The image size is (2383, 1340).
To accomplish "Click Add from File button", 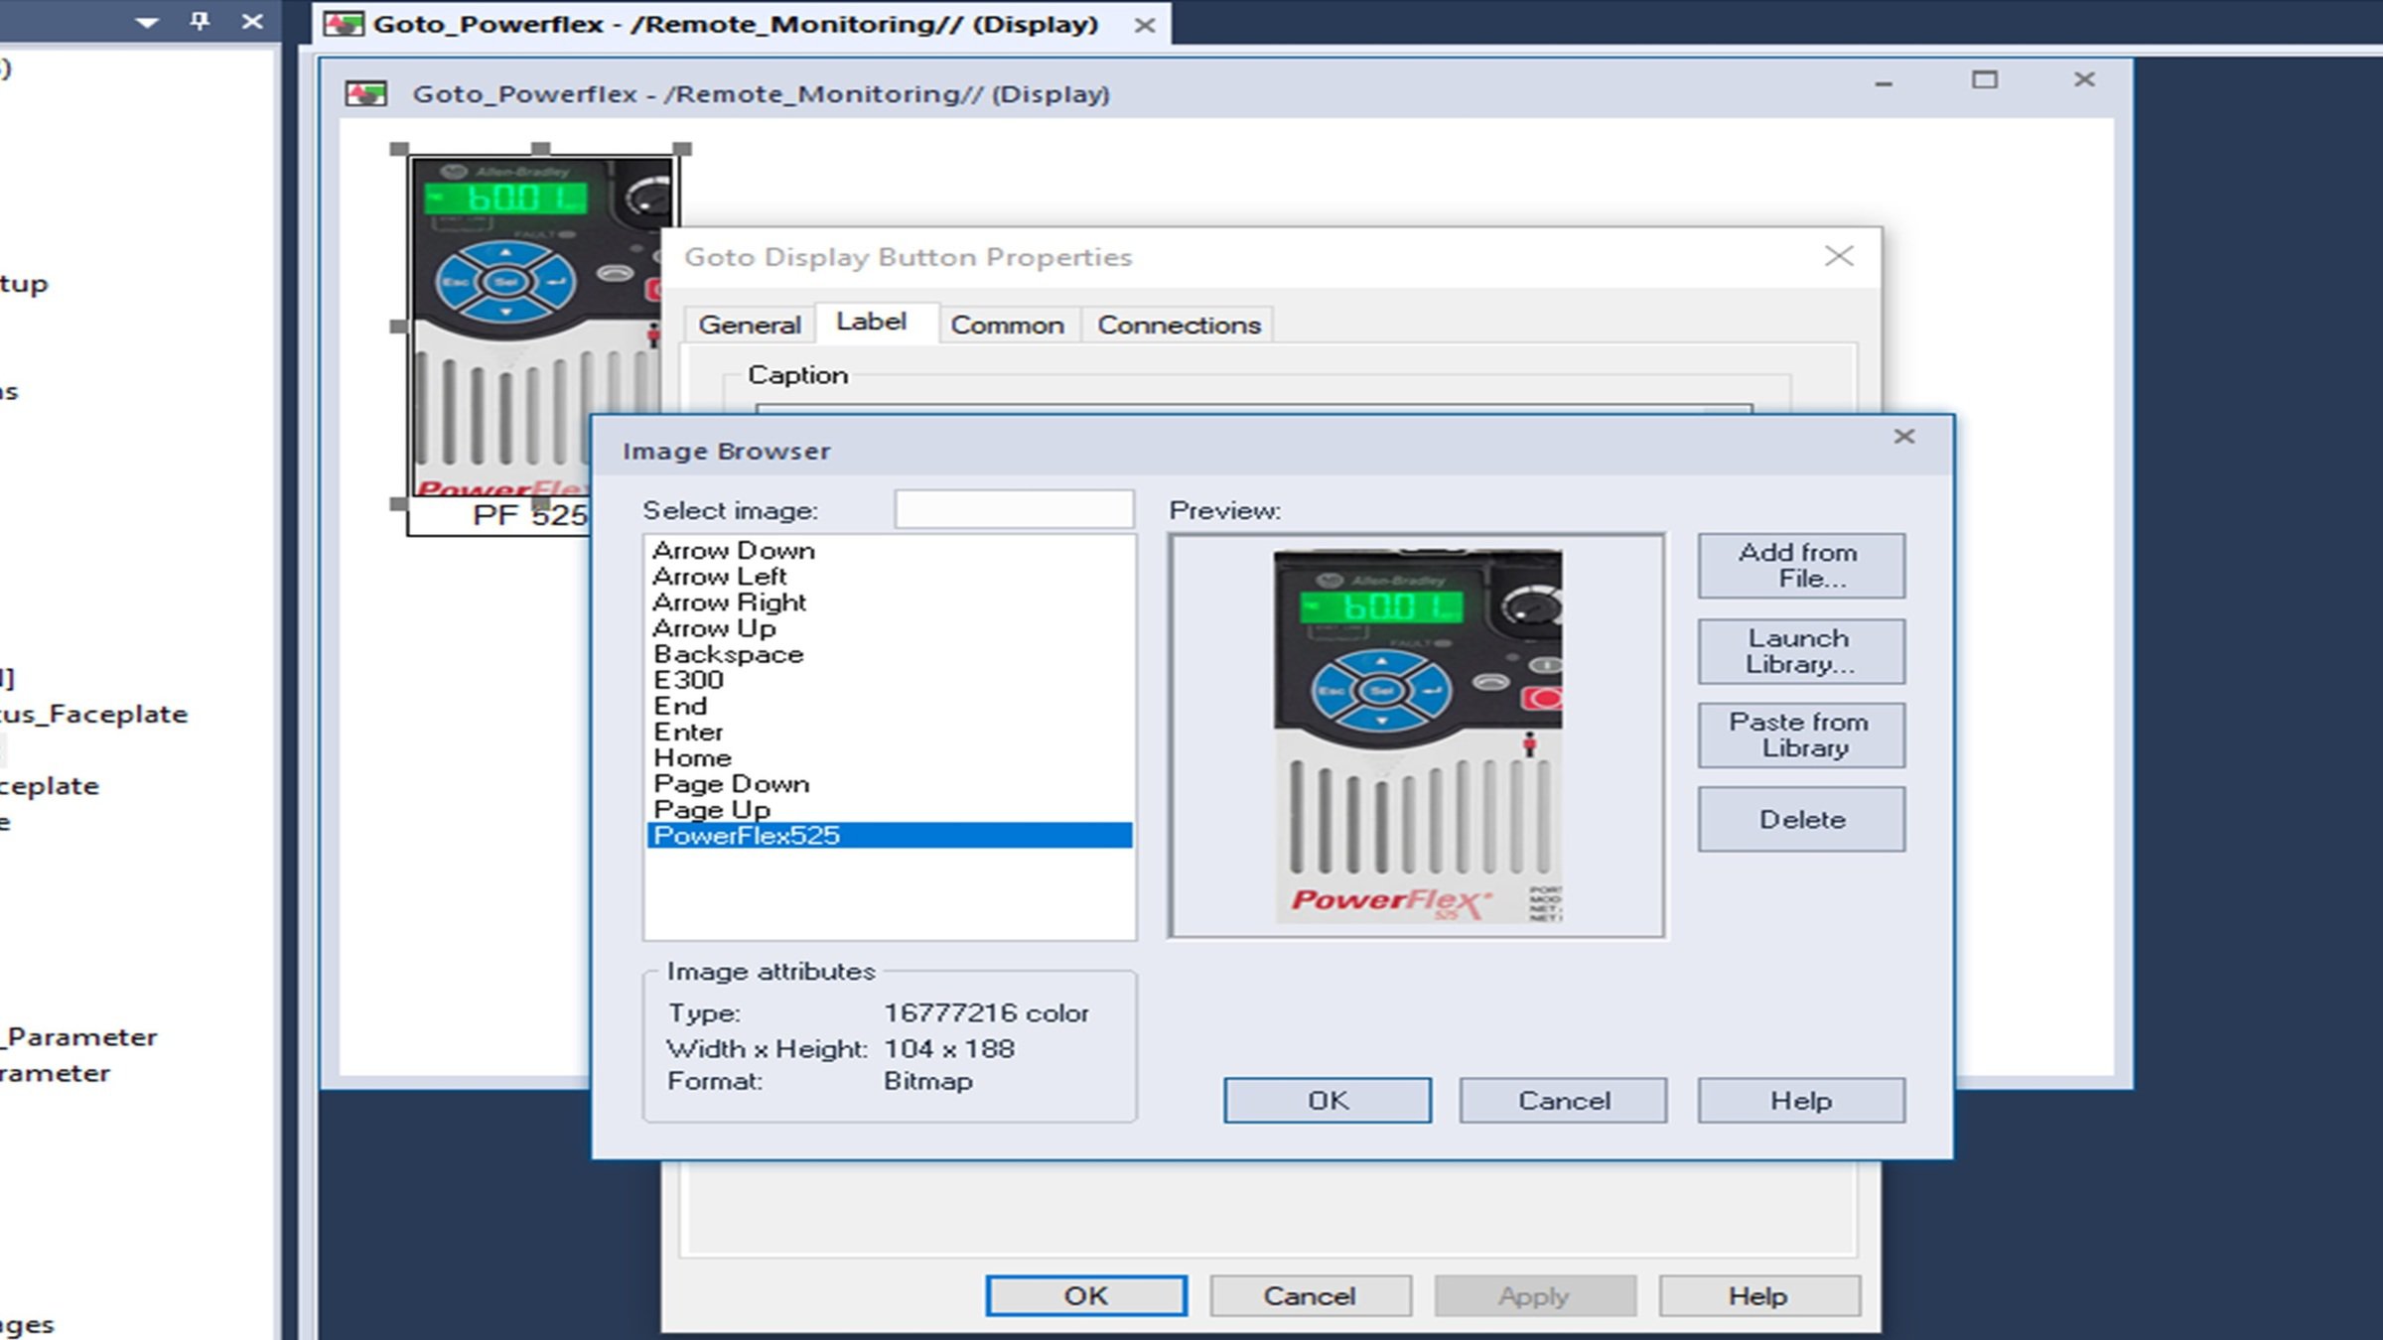I will click(x=1801, y=566).
